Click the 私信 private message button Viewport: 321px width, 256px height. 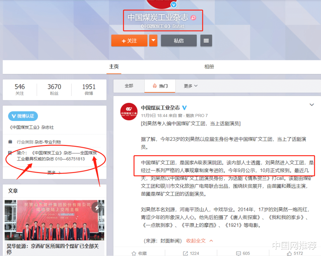click(179, 40)
